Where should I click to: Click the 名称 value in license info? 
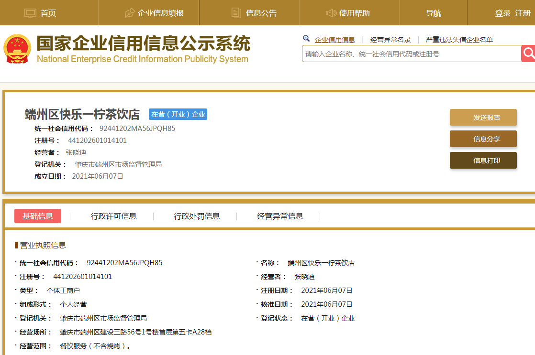pos(321,263)
